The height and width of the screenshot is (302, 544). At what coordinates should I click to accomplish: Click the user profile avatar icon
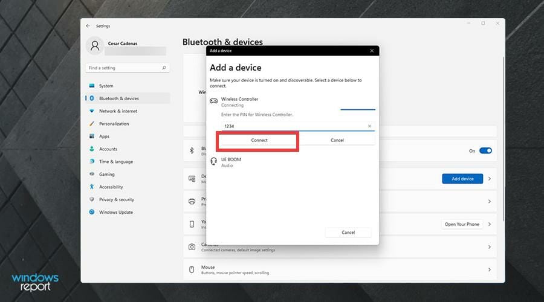tap(95, 45)
